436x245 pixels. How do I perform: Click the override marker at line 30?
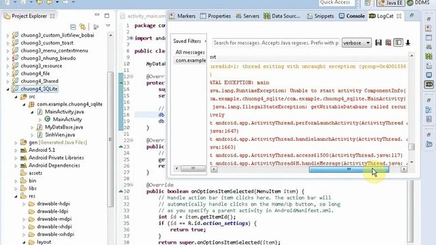click(x=121, y=191)
